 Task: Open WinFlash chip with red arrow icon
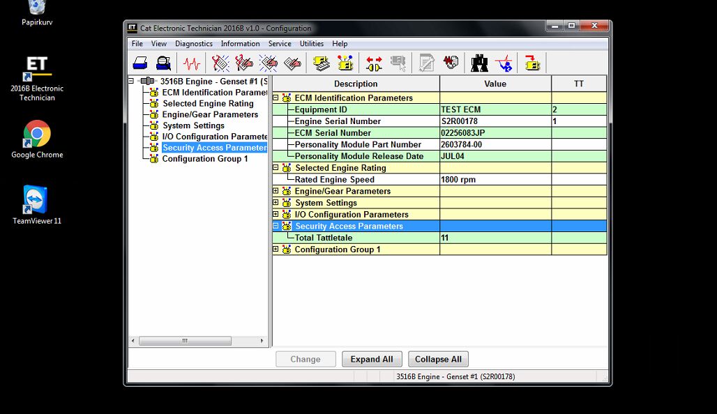[532, 63]
